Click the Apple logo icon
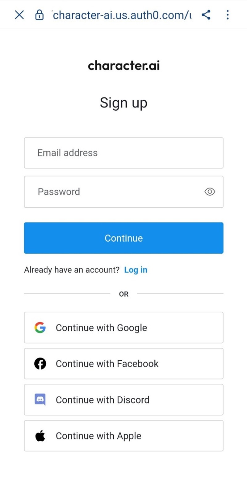The width and height of the screenshot is (247, 499). tap(40, 436)
